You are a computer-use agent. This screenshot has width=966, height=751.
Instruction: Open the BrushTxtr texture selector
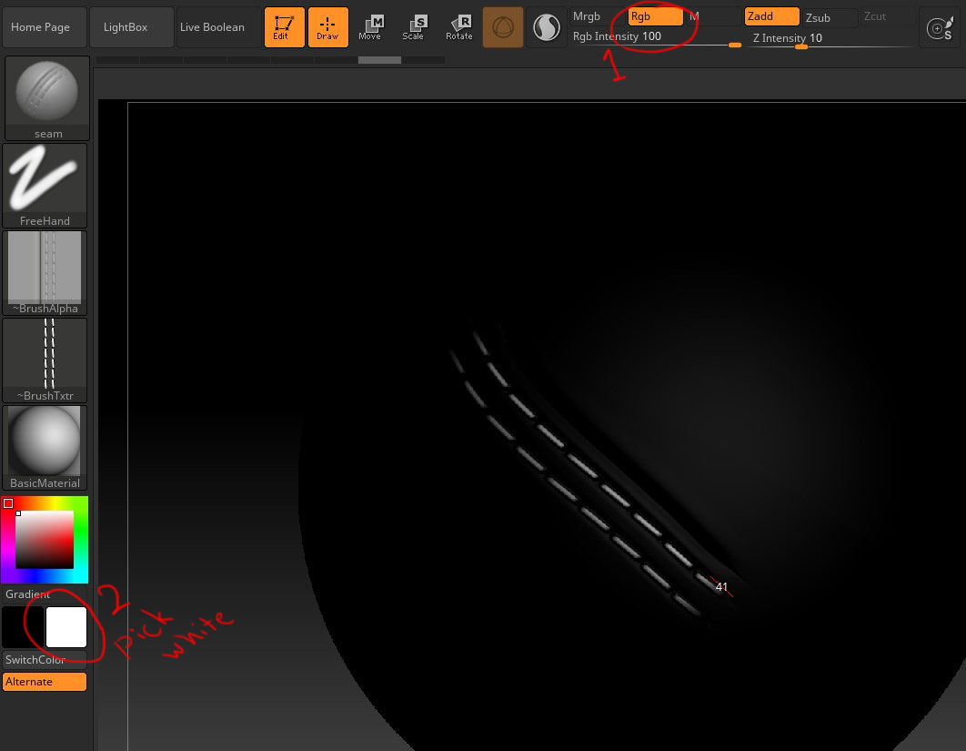45,360
